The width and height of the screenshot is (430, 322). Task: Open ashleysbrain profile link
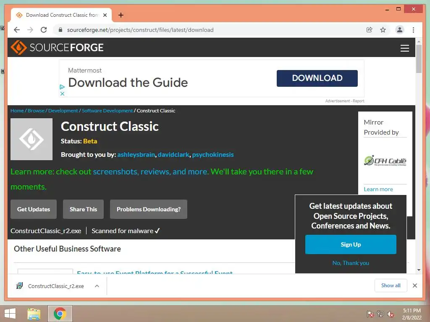click(x=136, y=155)
